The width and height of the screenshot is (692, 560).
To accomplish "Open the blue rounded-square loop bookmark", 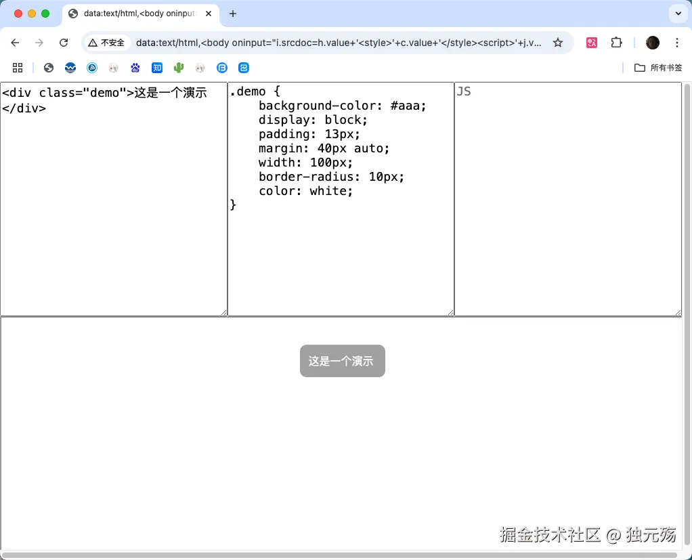I will tap(244, 68).
